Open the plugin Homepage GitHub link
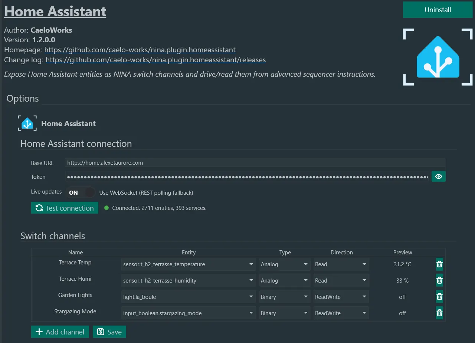This screenshot has width=475, height=343. pyautogui.click(x=140, y=50)
